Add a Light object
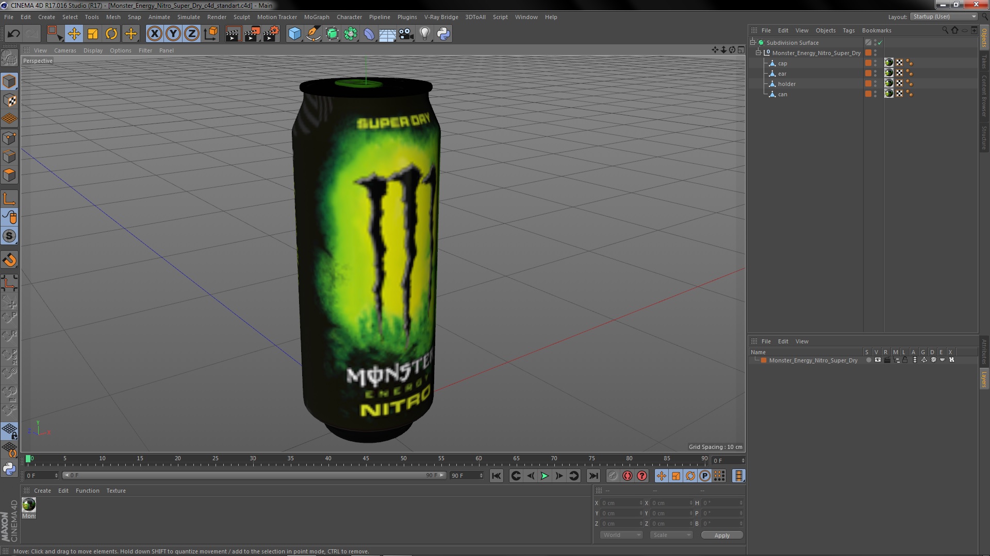The width and height of the screenshot is (990, 556). pyautogui.click(x=425, y=34)
